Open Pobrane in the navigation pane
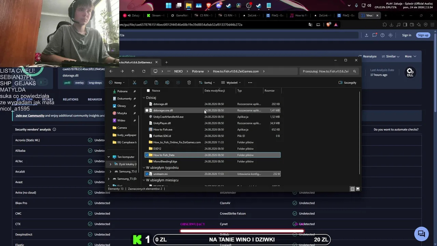Viewport: 437px width, 246px height. (122, 91)
